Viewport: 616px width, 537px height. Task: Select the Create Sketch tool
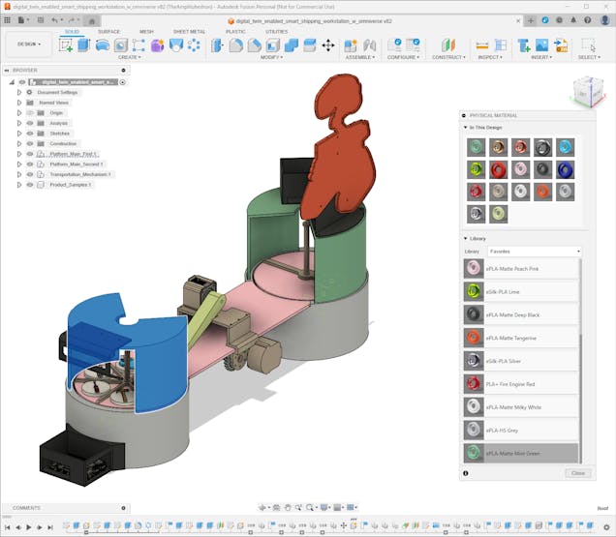pyautogui.click(x=66, y=45)
